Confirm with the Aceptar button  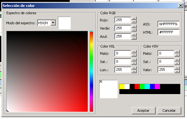point(144,110)
